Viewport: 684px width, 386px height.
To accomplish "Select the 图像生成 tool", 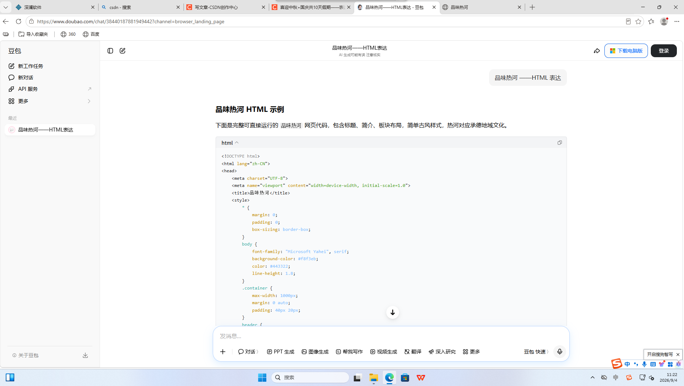I will tap(315, 352).
